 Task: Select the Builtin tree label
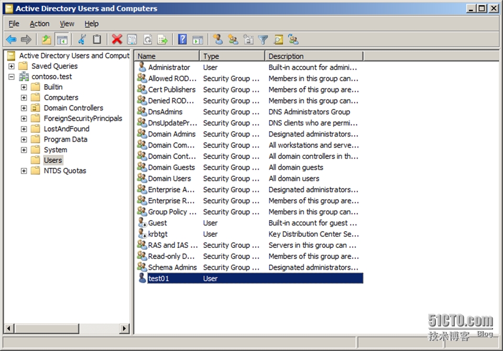(53, 87)
